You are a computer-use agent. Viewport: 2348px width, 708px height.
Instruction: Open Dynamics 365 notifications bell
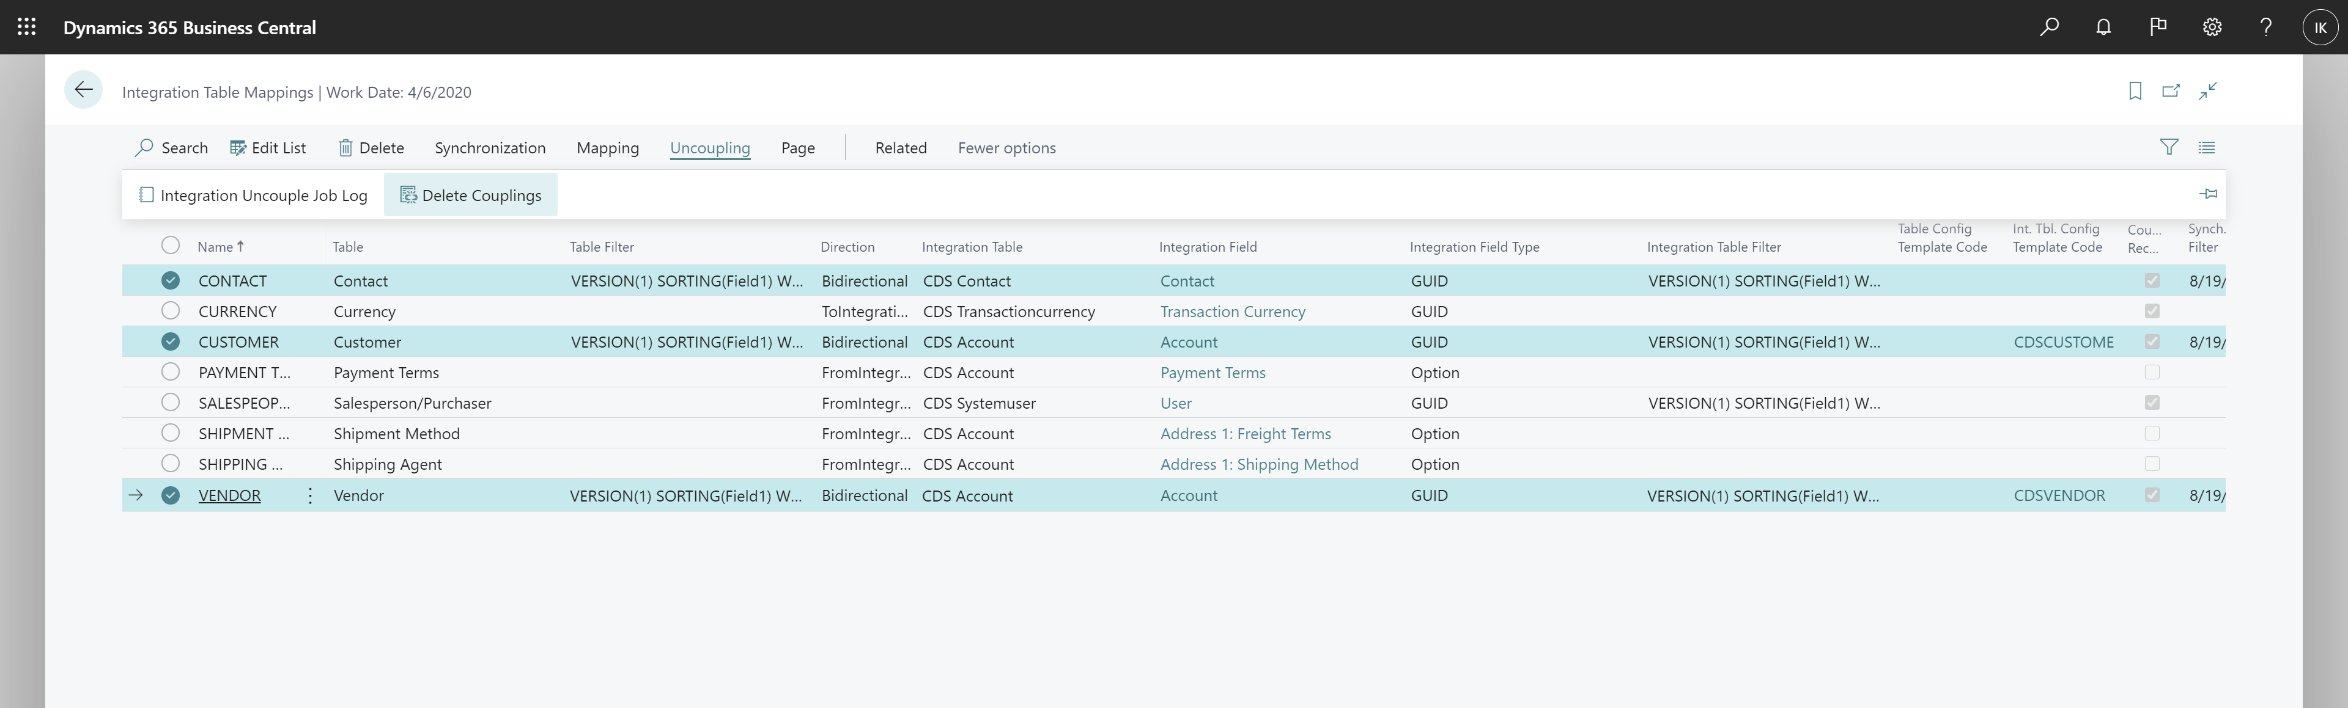pos(2103,26)
